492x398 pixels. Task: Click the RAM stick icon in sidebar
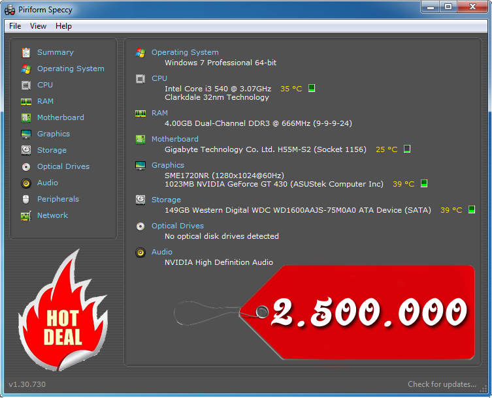click(26, 102)
